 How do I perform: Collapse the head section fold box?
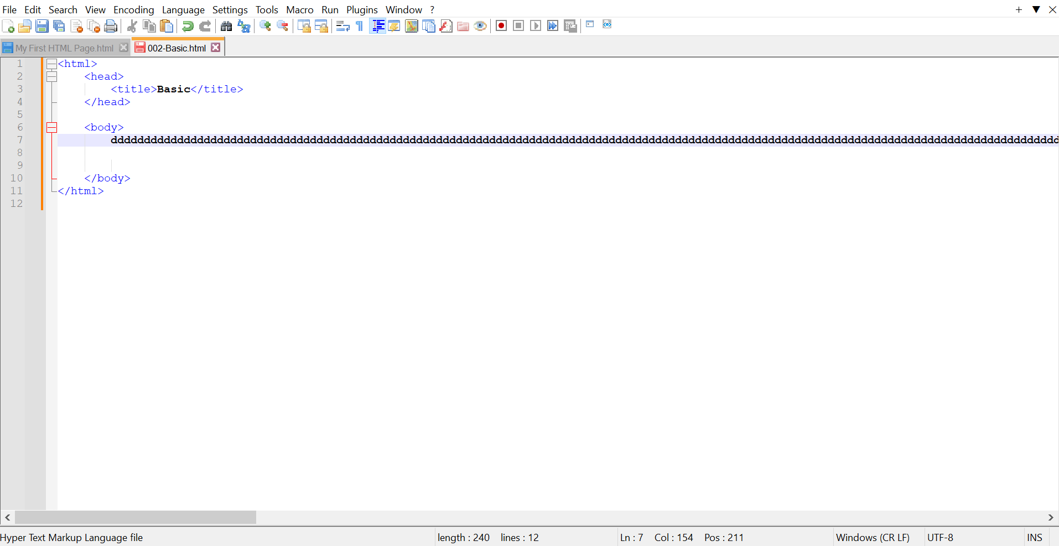coord(51,76)
